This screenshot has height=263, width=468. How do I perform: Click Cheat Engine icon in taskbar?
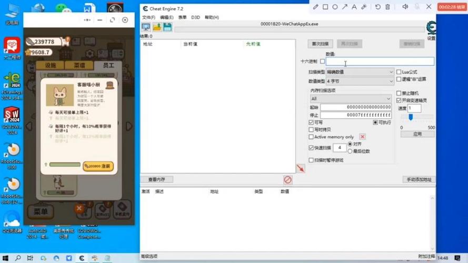[x=82, y=258]
